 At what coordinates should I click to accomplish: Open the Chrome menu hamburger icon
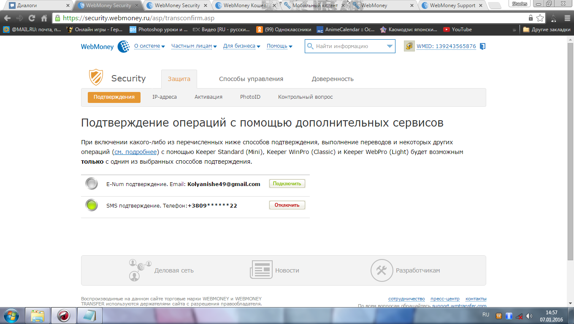567,18
